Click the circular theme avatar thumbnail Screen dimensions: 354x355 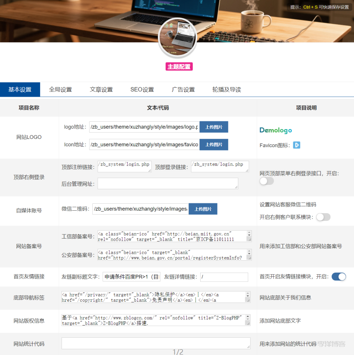(x=178, y=37)
